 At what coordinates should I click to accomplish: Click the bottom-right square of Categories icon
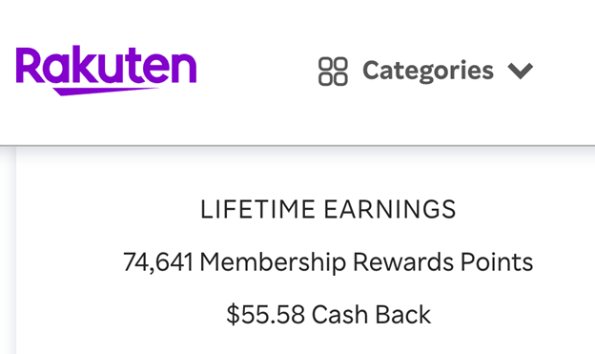coord(340,79)
